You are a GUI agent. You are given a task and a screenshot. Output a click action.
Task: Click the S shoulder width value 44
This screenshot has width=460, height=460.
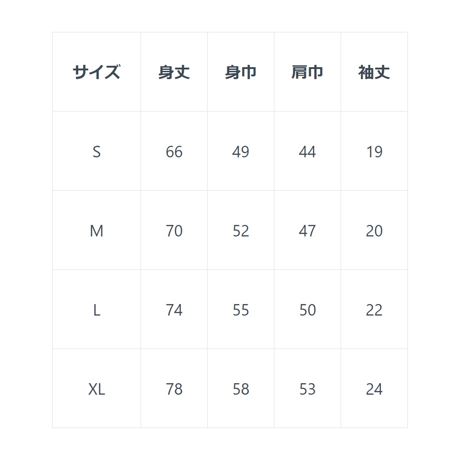coord(307,151)
